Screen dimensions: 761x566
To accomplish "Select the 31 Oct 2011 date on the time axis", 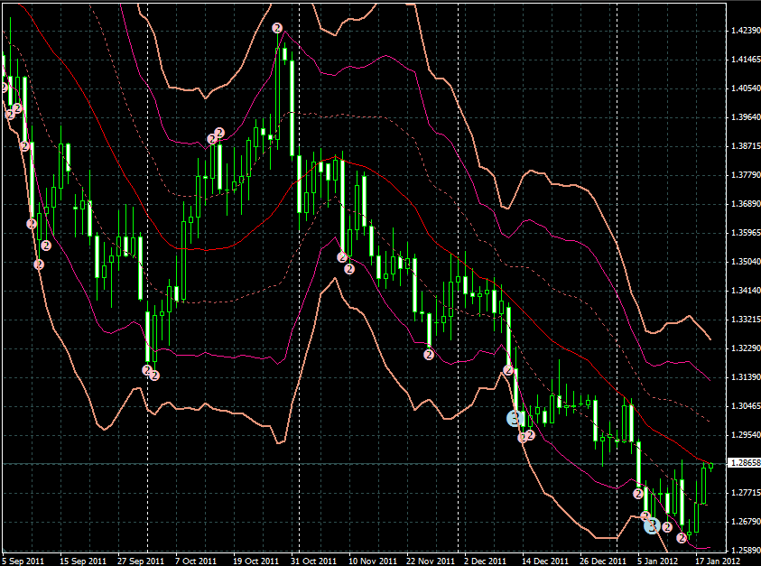I will [x=314, y=560].
